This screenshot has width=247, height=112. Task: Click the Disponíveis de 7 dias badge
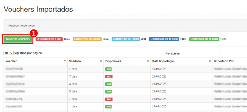(126, 39)
